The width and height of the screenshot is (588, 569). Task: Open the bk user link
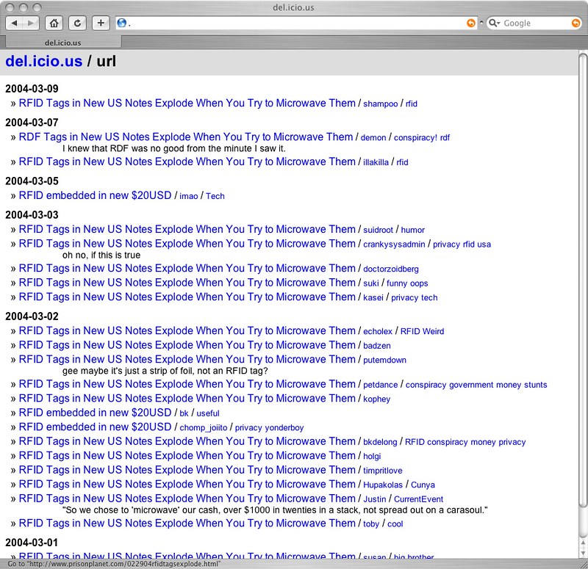[184, 413]
